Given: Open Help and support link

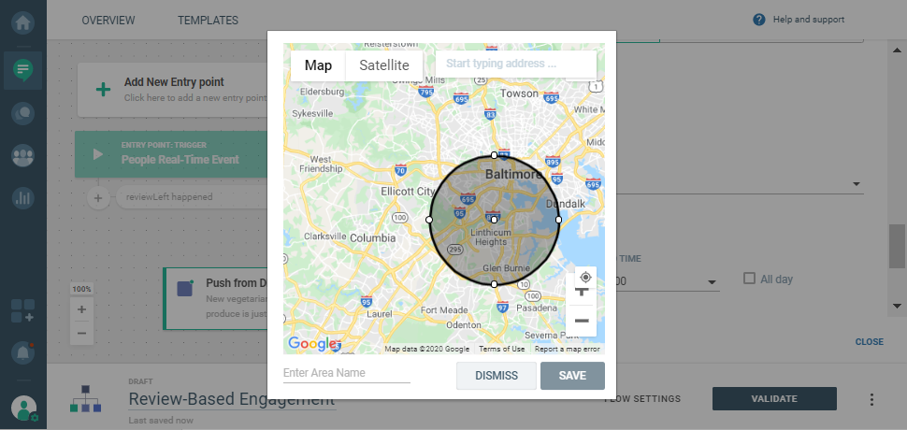Looking at the screenshot, I should (809, 20).
